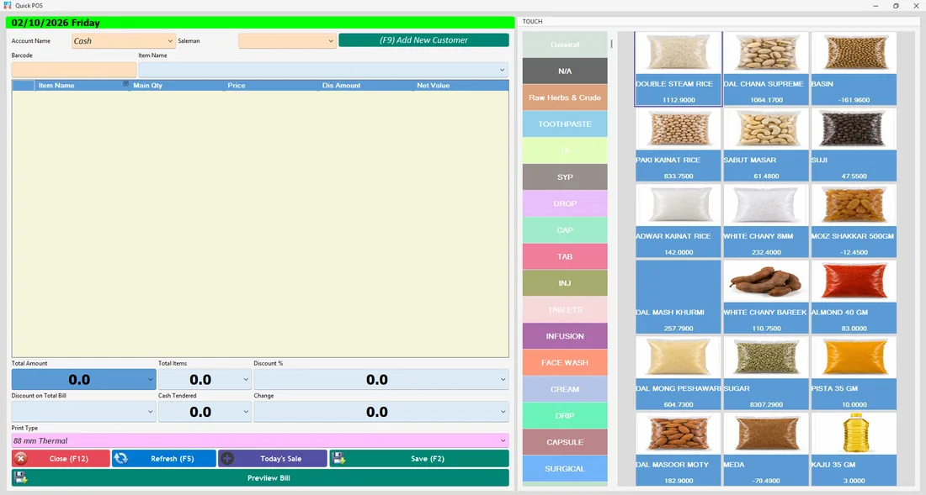Screen dimensions: 926x495
Task: Focus the Barcode input field
Action: pyautogui.click(x=74, y=70)
